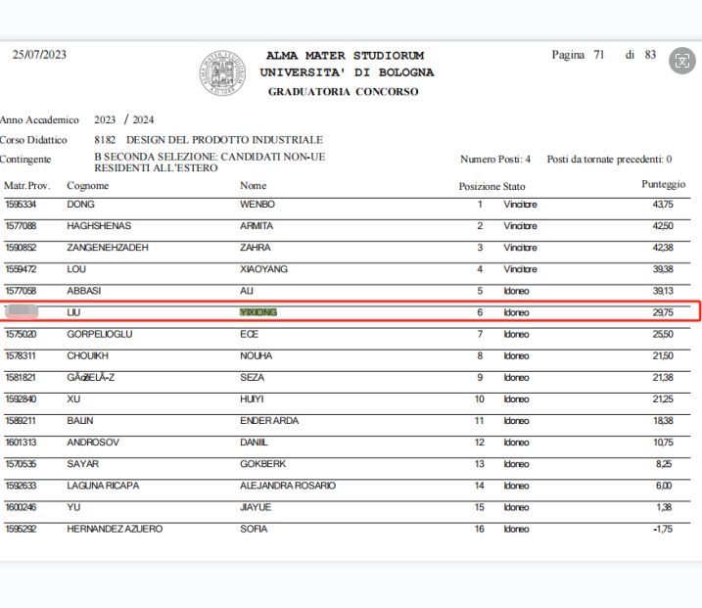This screenshot has height=608, width=702.
Task: Click matriculation number 1595292 in last row
Action: (21, 529)
